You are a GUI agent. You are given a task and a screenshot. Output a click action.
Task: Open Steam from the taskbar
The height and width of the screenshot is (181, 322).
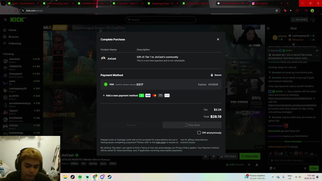click(109, 177)
